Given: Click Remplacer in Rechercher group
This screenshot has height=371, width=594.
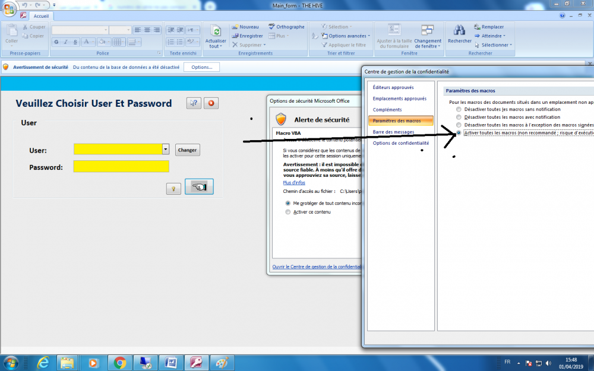Looking at the screenshot, I should pyautogui.click(x=489, y=27).
